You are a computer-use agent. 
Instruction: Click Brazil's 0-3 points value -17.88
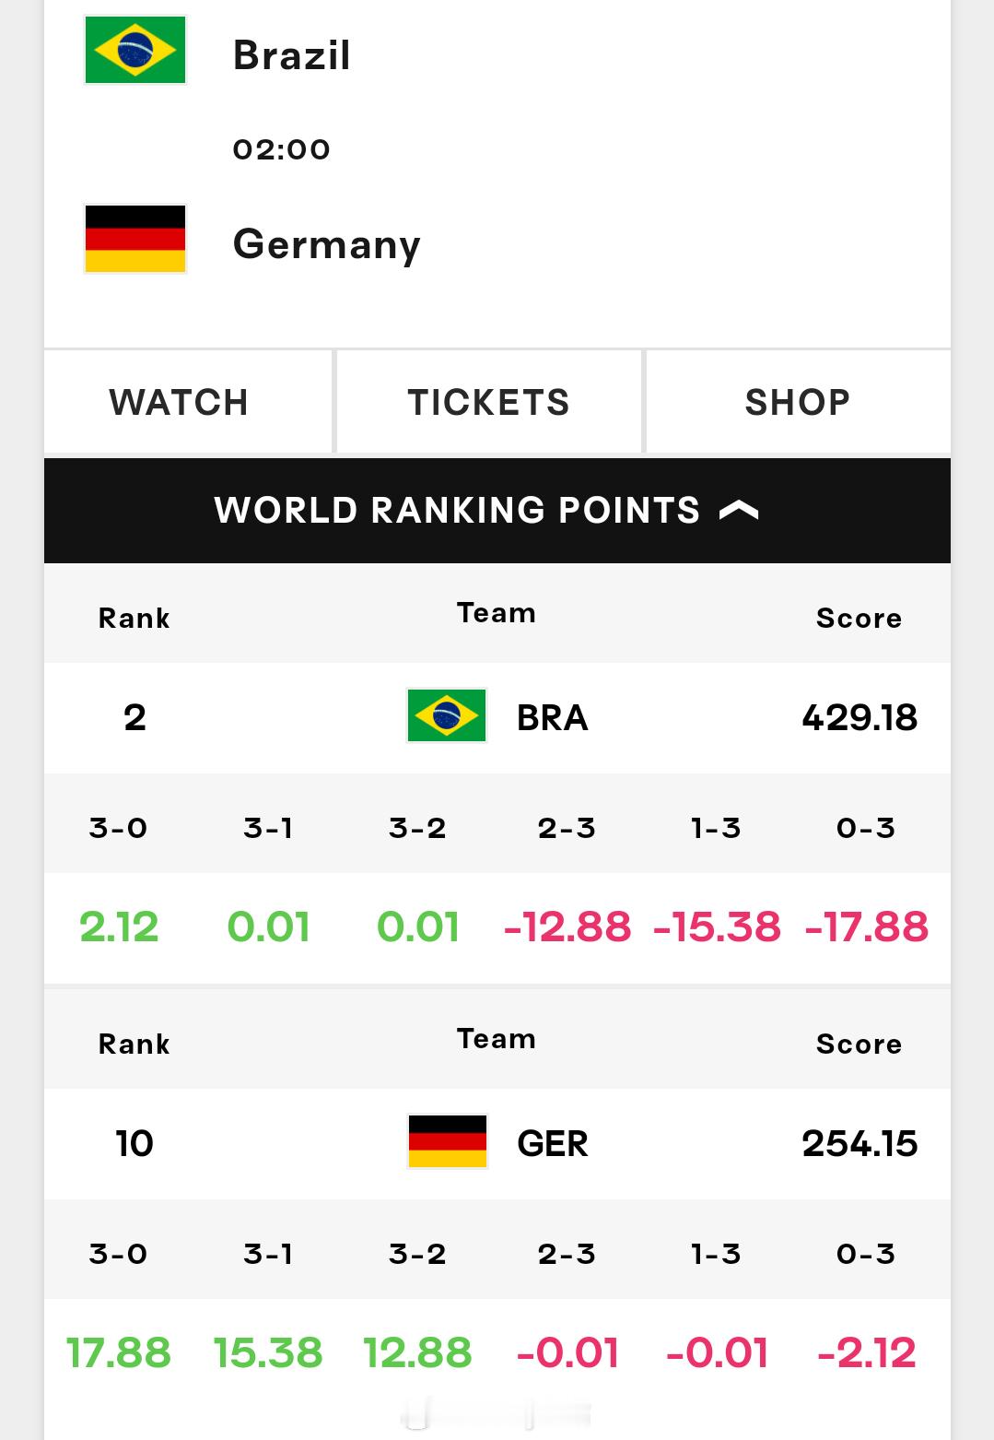click(866, 927)
